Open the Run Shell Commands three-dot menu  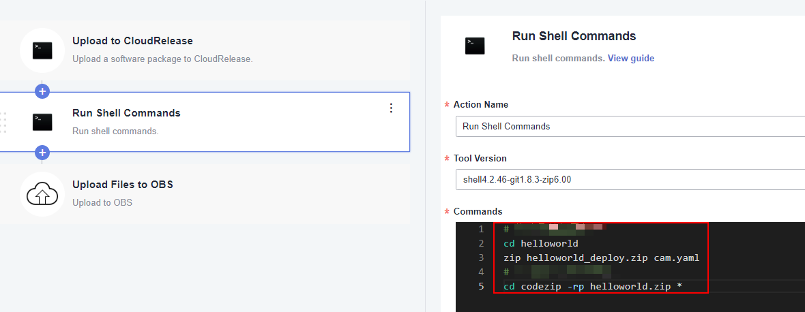(391, 108)
